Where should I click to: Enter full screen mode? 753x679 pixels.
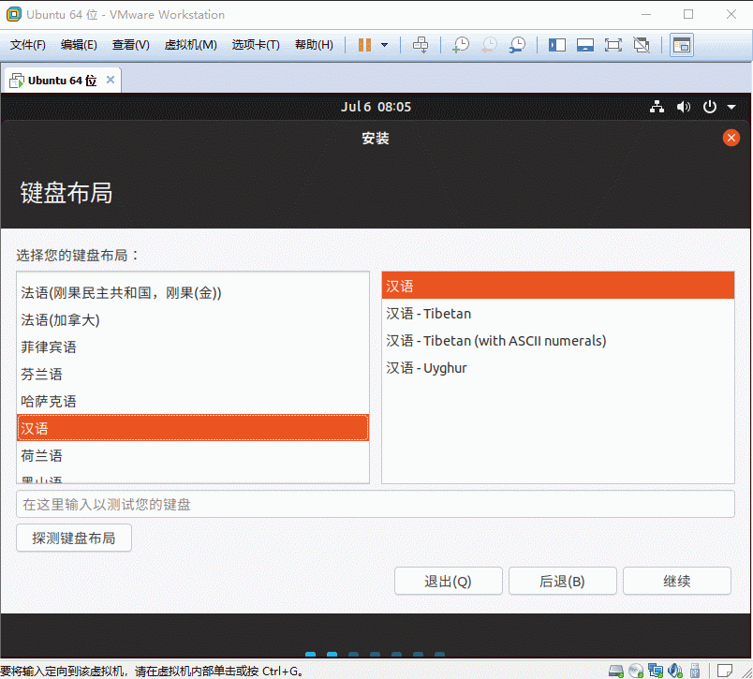[613, 45]
